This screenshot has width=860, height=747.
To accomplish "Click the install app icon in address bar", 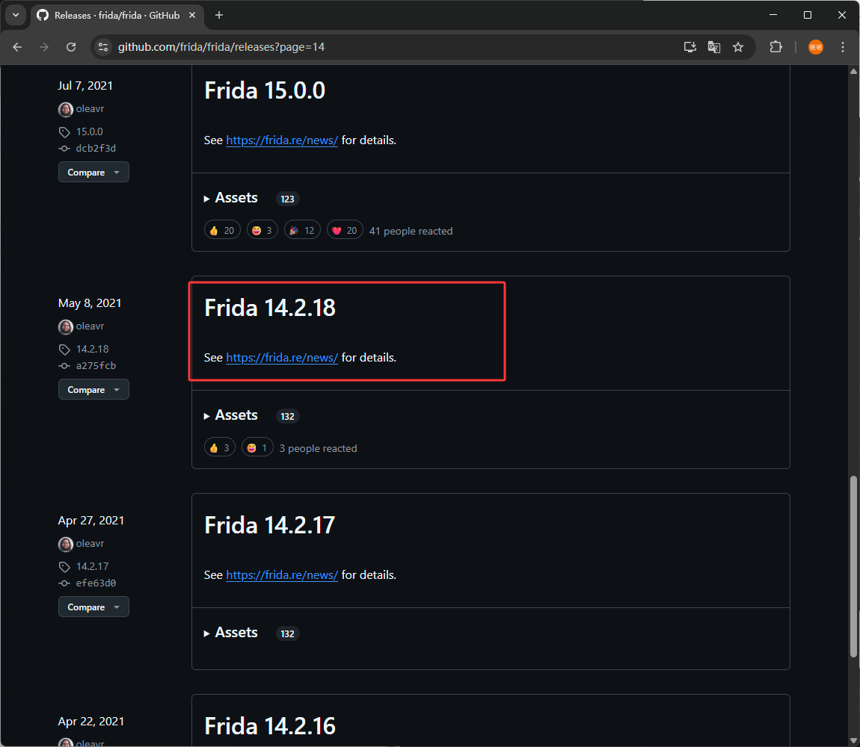I will point(690,47).
